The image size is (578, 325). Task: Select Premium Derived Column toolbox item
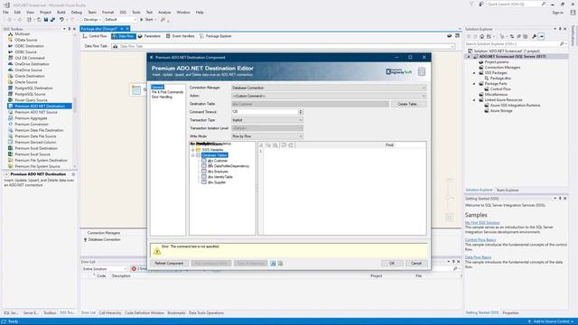[35, 143]
